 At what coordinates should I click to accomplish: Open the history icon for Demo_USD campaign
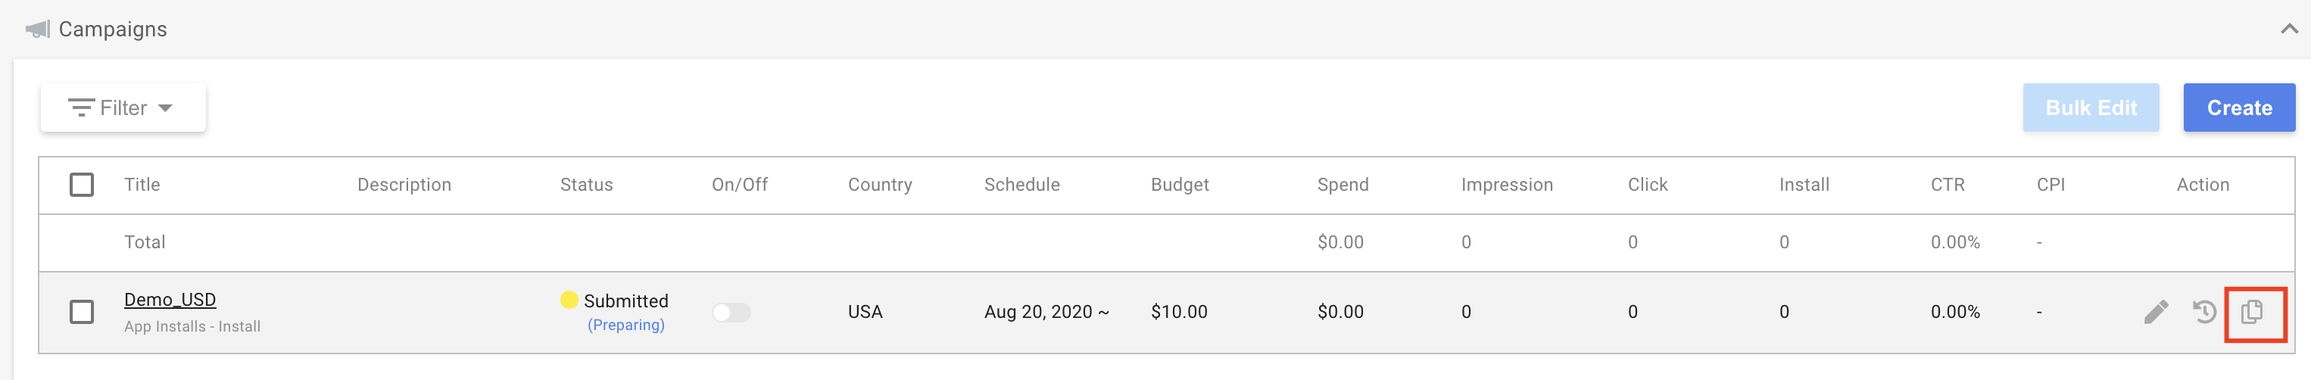(2204, 312)
